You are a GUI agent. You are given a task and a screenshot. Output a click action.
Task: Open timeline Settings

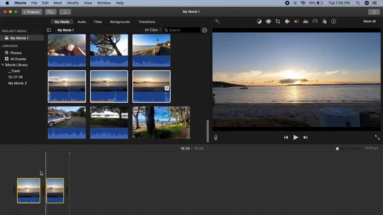[371, 148]
